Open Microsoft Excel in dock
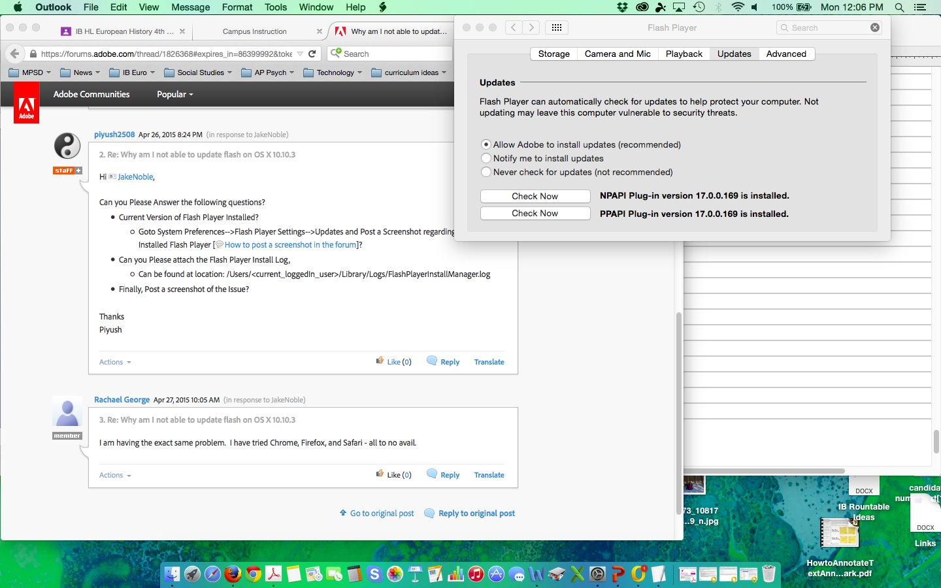 pyautogui.click(x=577, y=574)
